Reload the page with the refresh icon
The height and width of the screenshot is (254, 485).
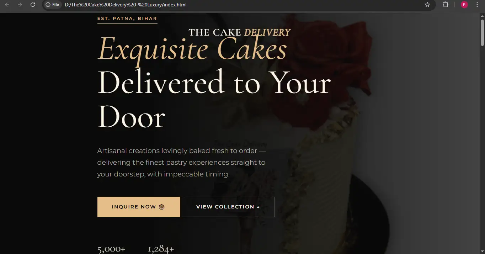(x=33, y=5)
